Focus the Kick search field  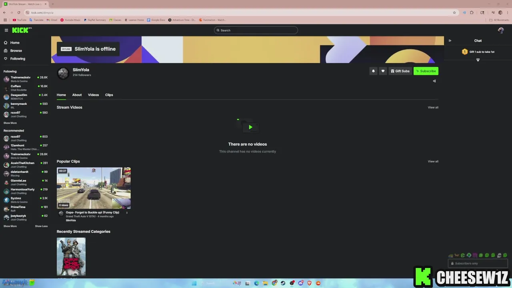point(256,30)
